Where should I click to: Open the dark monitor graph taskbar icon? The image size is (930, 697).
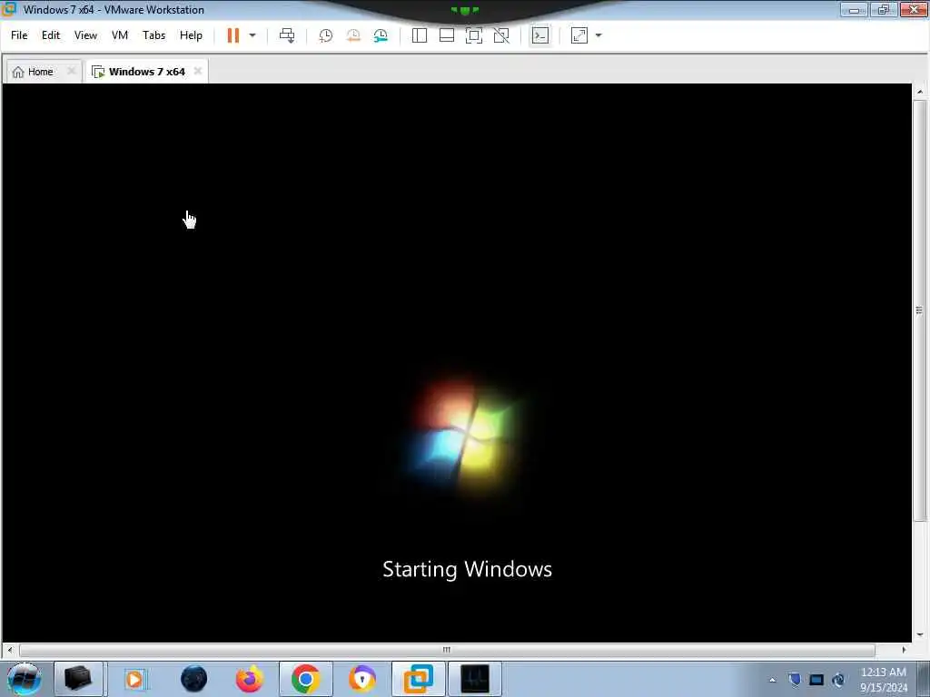[x=474, y=679]
